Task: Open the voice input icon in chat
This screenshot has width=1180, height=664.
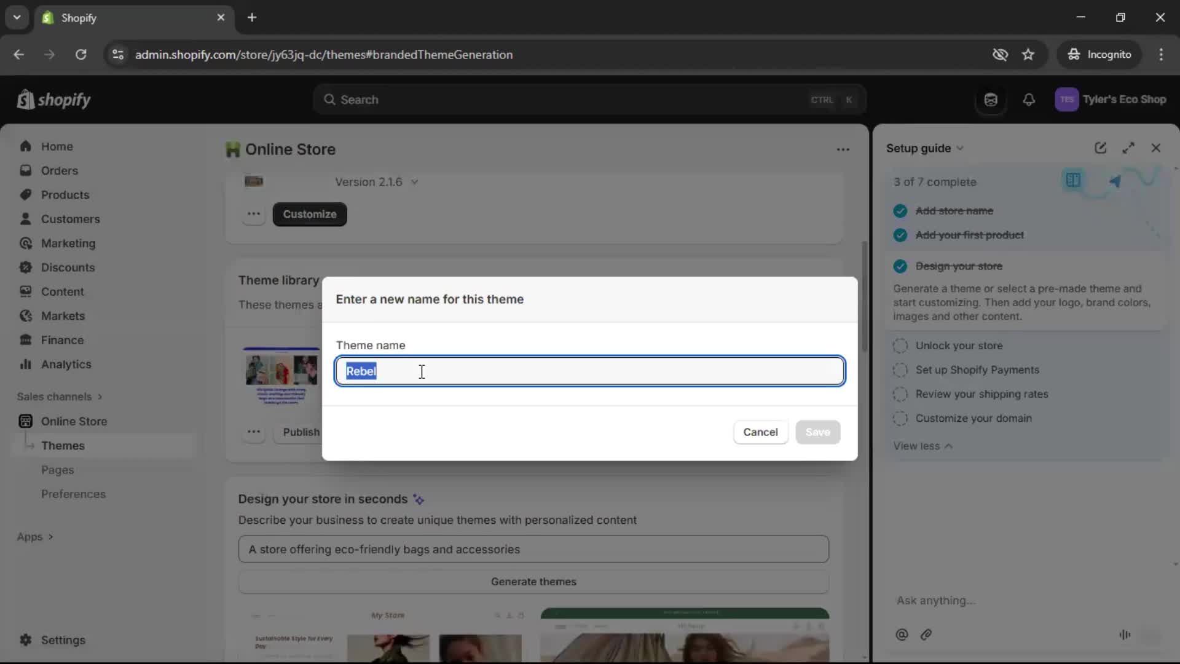Action: (1125, 635)
